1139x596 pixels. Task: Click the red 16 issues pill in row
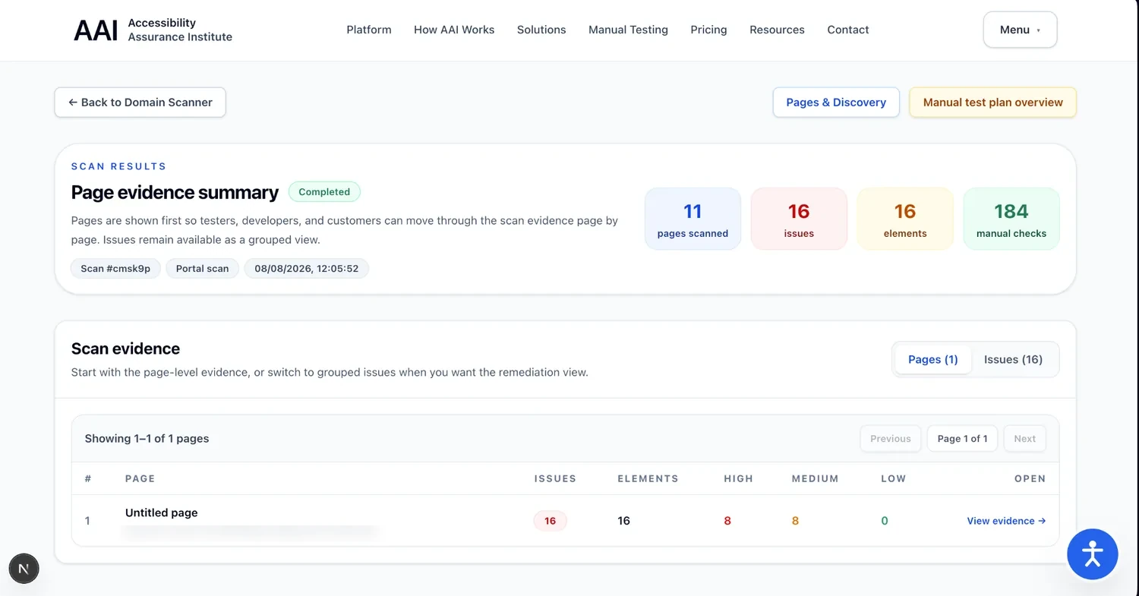(550, 521)
